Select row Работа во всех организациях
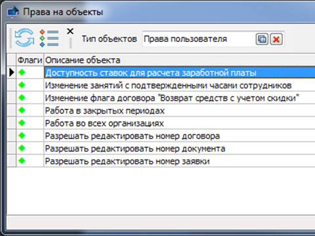315x236 pixels. (179, 123)
